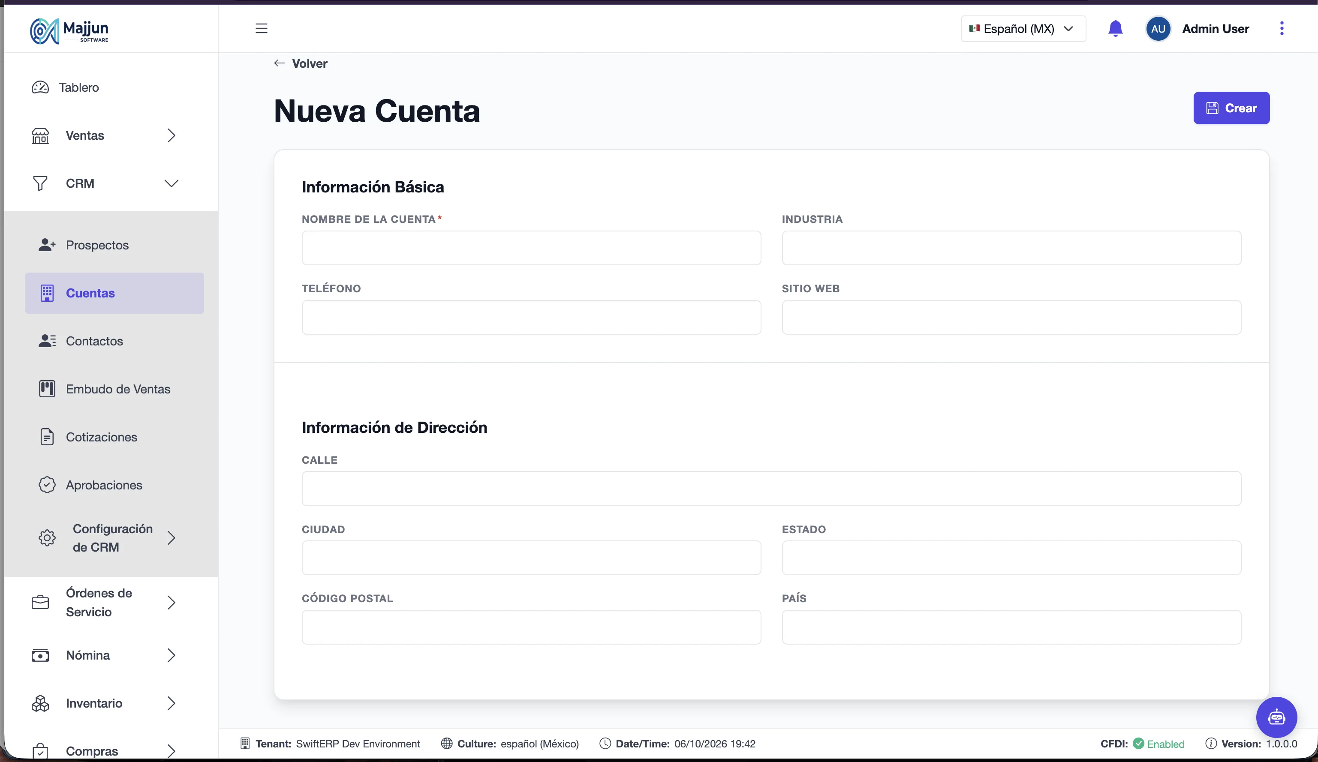Click the Majjun Software logo

(69, 31)
